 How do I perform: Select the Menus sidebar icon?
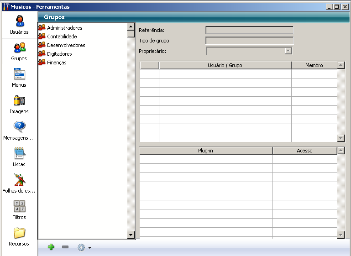pyautogui.click(x=19, y=74)
